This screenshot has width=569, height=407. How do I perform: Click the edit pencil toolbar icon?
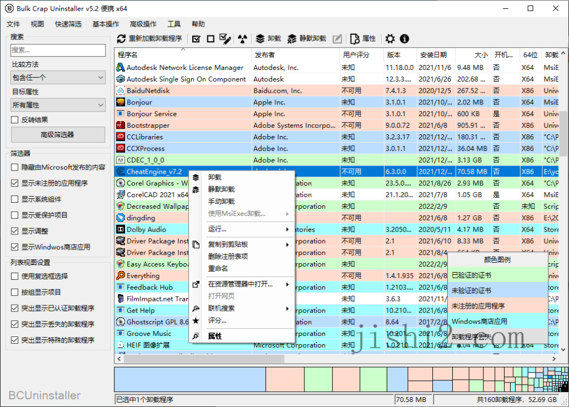tap(337, 38)
